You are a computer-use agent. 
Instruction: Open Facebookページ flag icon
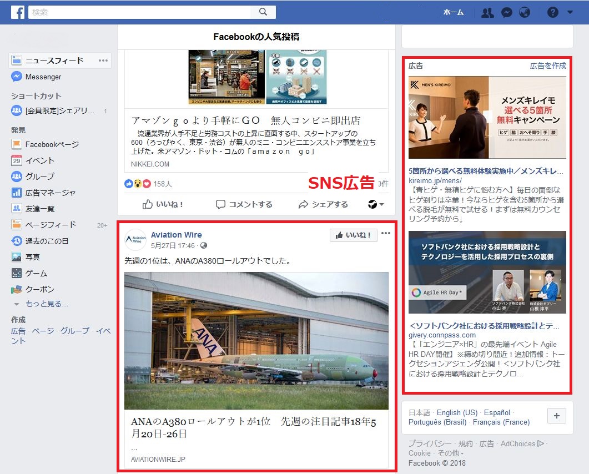click(x=17, y=144)
